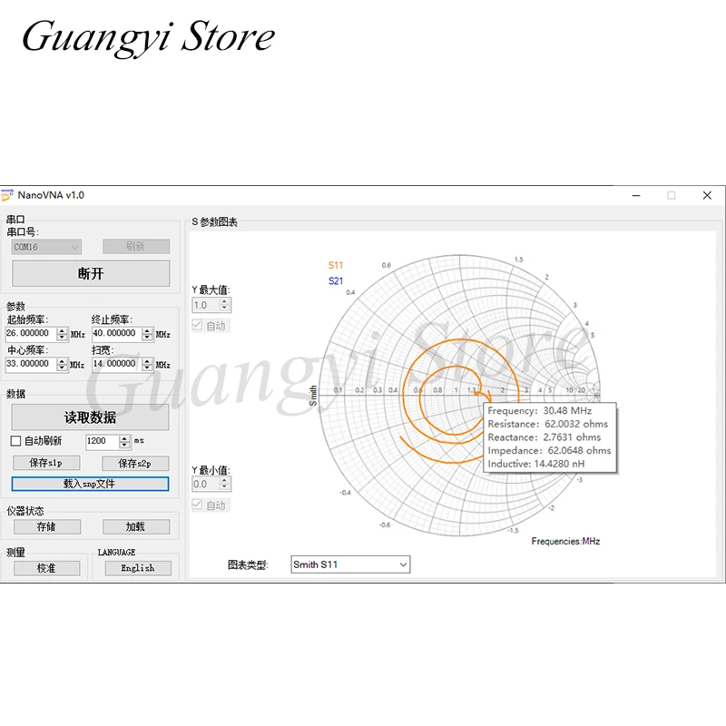Click the 载入snp文件 load file button
The image size is (726, 726).
coord(90,484)
